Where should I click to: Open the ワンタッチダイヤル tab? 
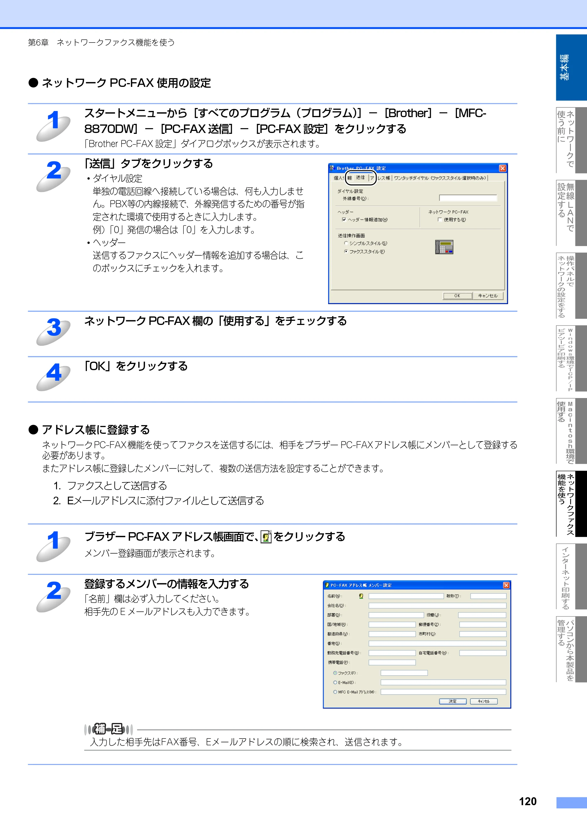440,178
